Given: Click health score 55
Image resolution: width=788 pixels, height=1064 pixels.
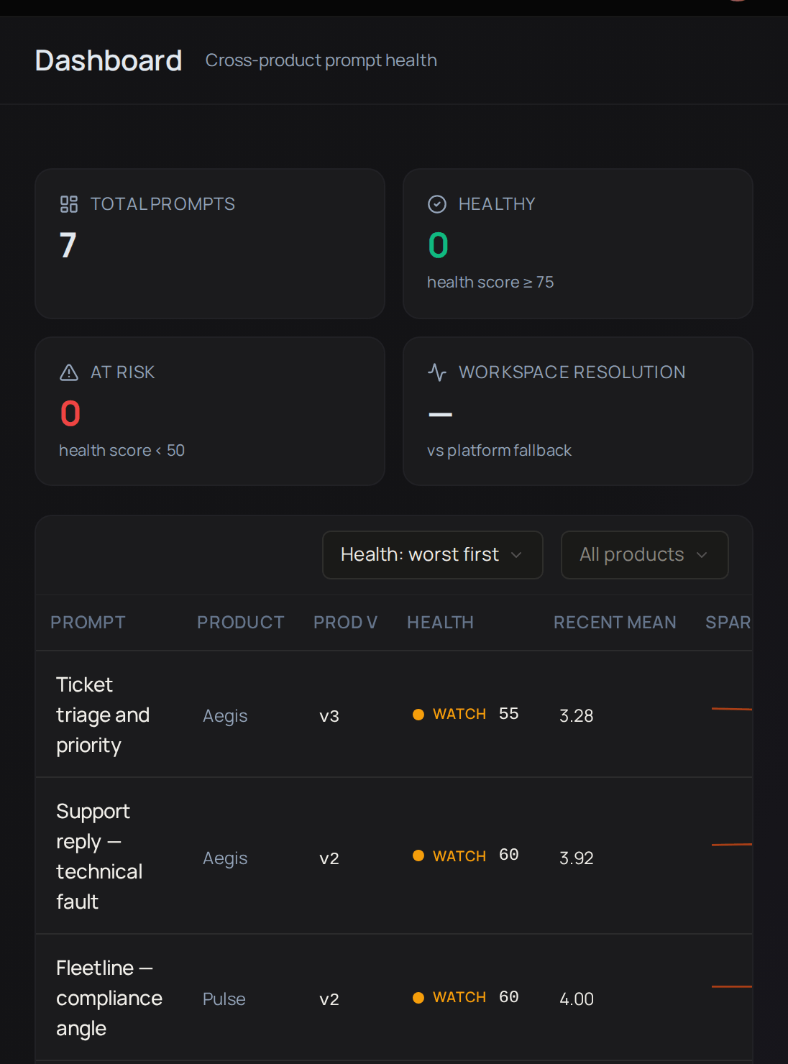Looking at the screenshot, I should (x=509, y=714).
